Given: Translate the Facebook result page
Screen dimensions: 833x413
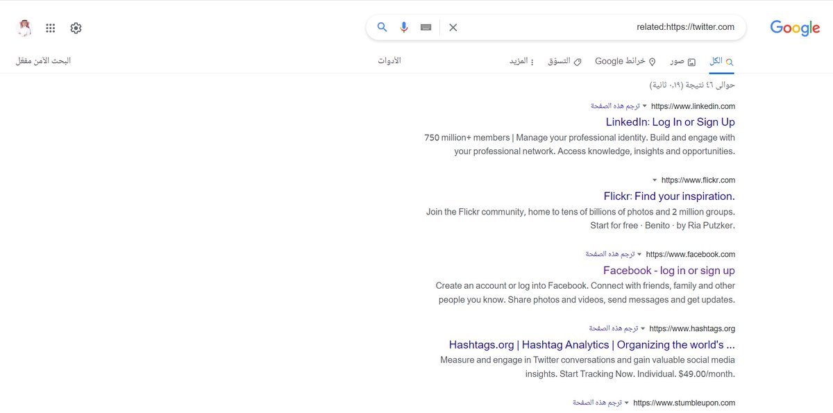Looking at the screenshot, I should [609, 254].
